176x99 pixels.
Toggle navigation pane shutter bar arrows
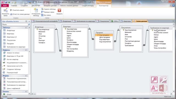point(29,21)
